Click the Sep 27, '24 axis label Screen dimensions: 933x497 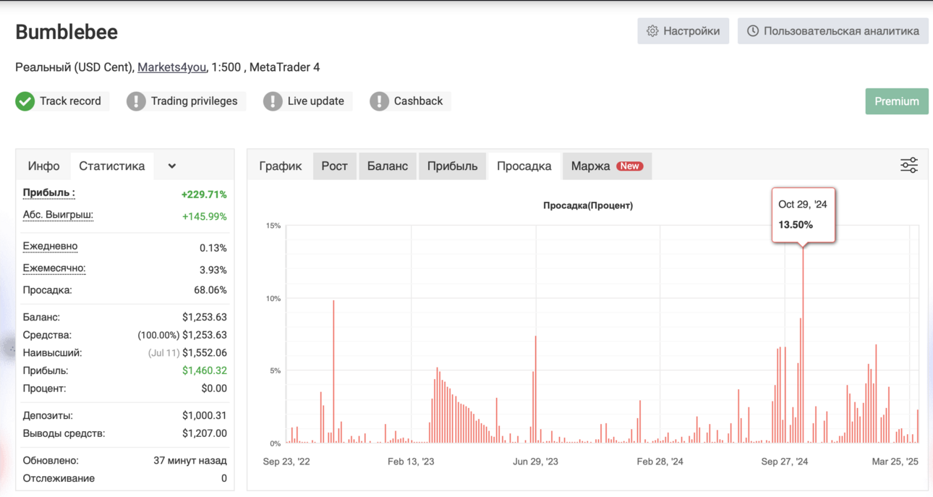pos(785,462)
